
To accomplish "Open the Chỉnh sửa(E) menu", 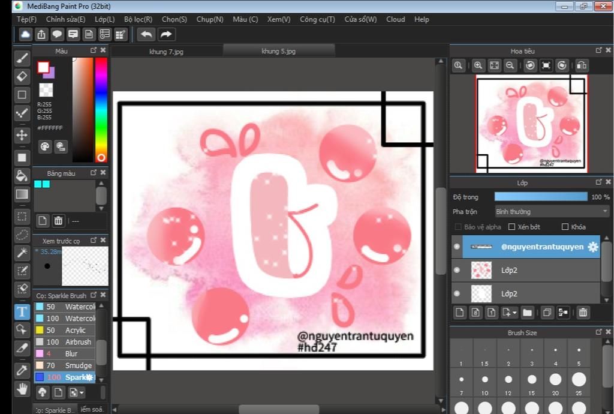I will coord(65,19).
